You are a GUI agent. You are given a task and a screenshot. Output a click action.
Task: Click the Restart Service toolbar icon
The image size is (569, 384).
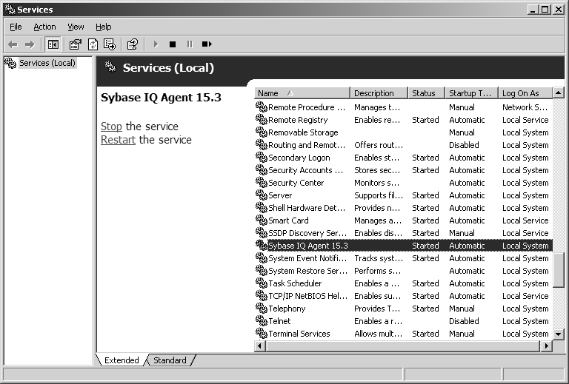point(207,44)
